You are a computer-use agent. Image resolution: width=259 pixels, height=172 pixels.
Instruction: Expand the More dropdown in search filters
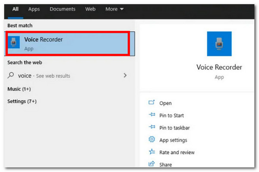(114, 9)
